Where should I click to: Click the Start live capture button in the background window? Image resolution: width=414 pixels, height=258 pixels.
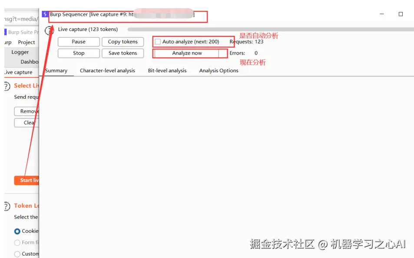click(26, 181)
